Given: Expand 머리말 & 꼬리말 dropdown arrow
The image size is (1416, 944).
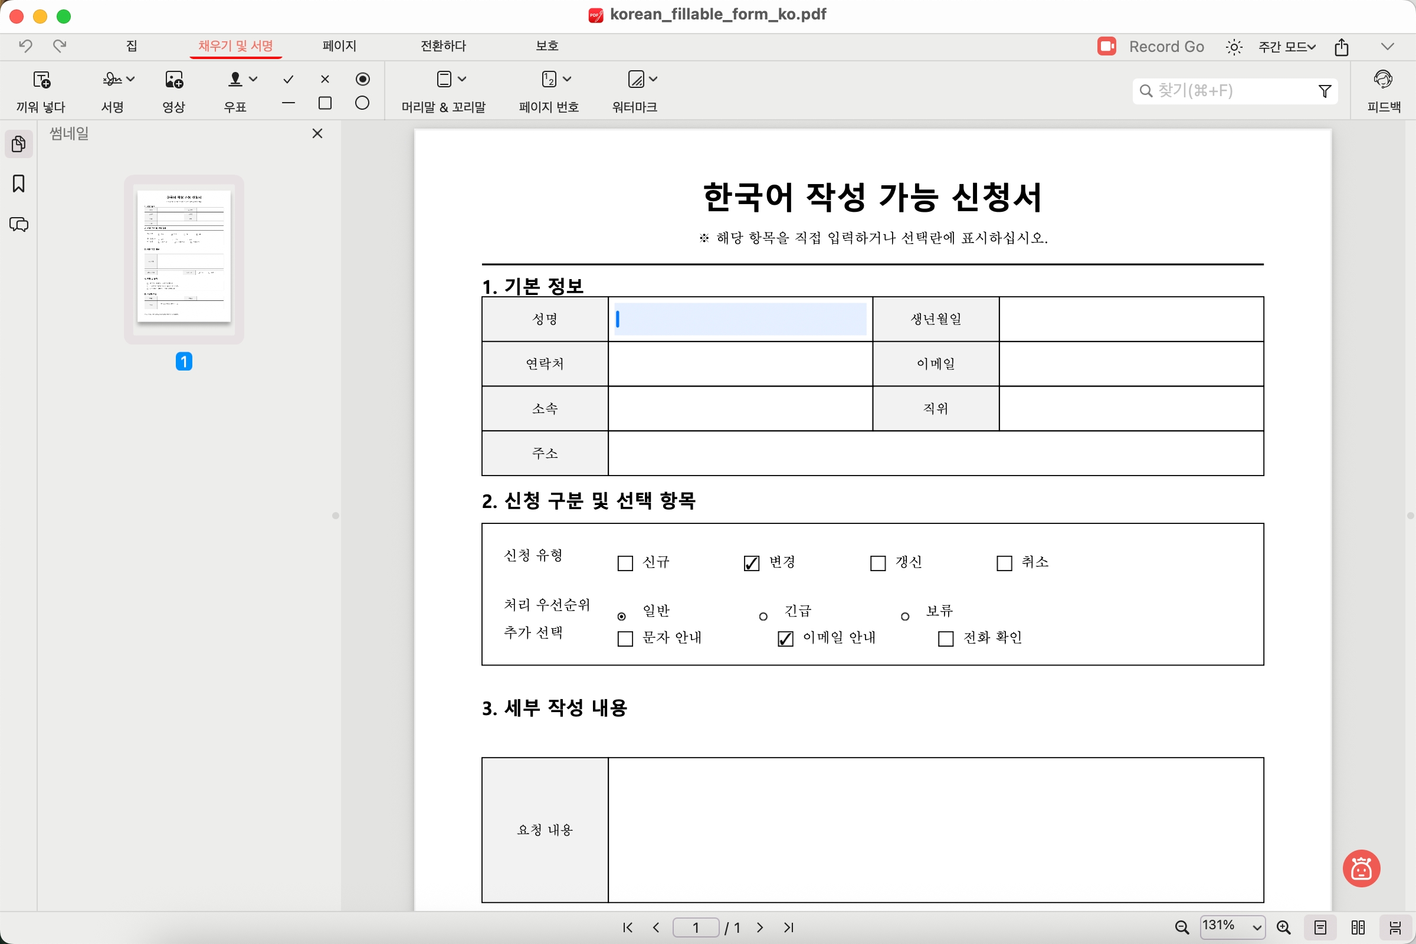Looking at the screenshot, I should [x=463, y=80].
